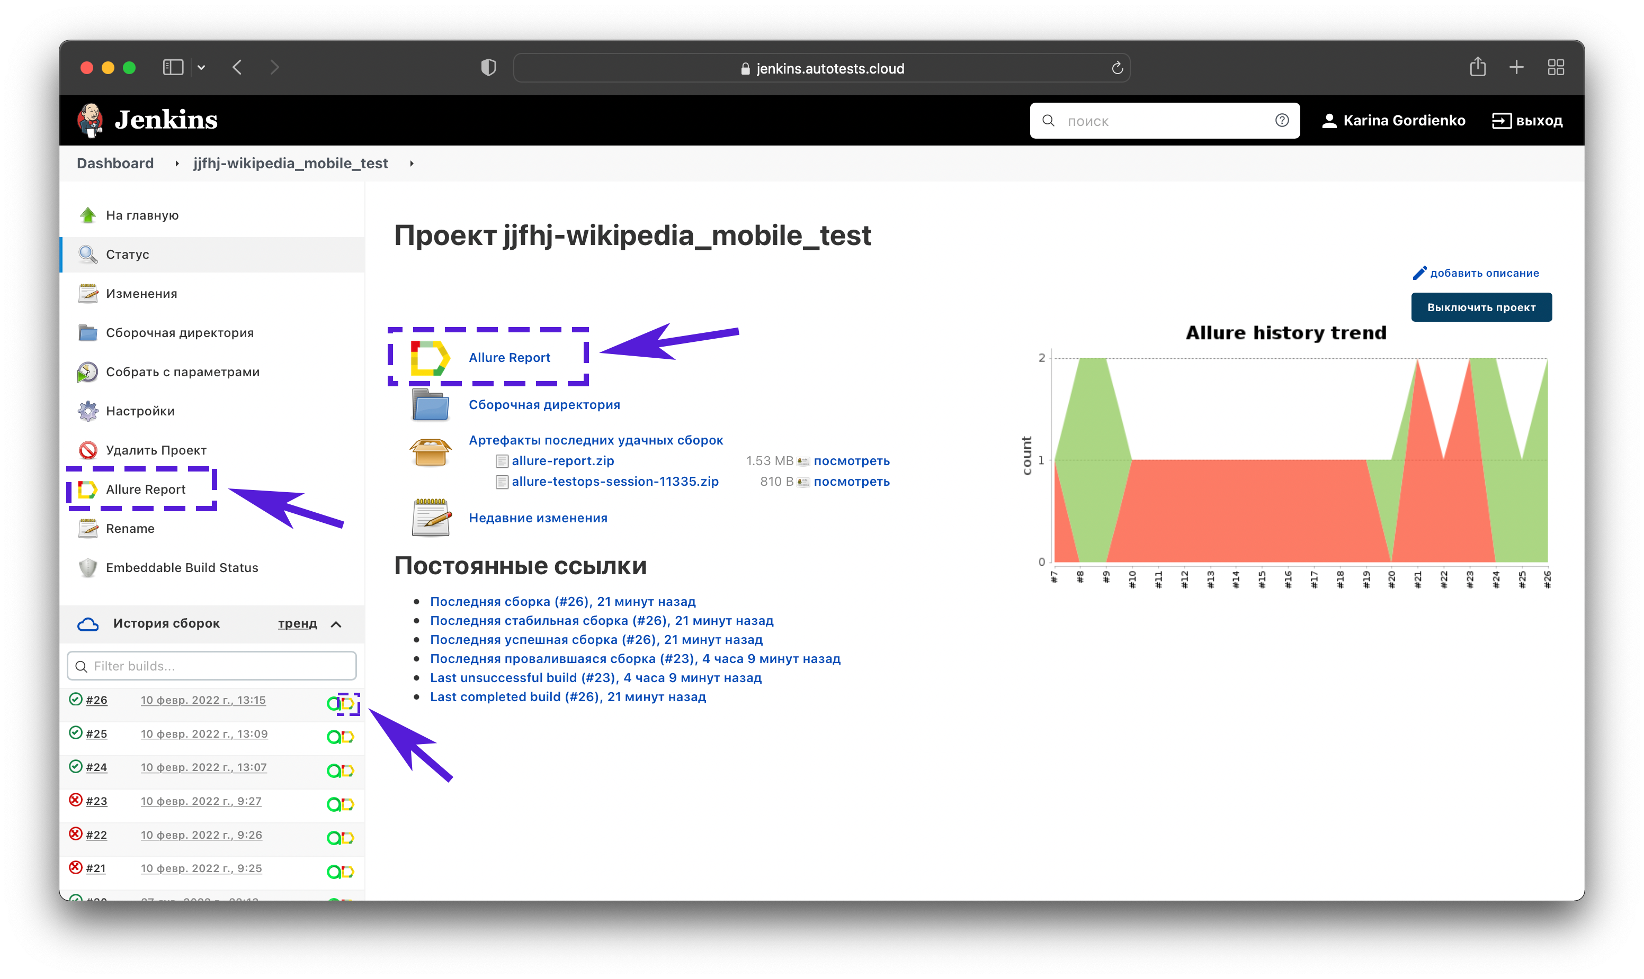
Task: Open Allure report icon for build #26
Action: [x=348, y=704]
